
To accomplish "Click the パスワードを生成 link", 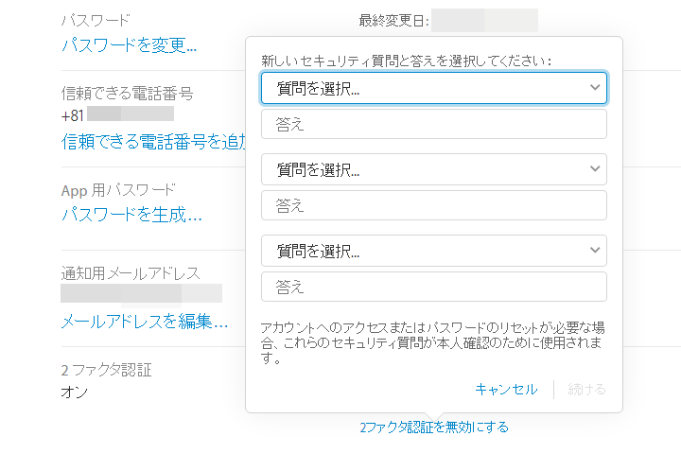I will click(x=131, y=215).
